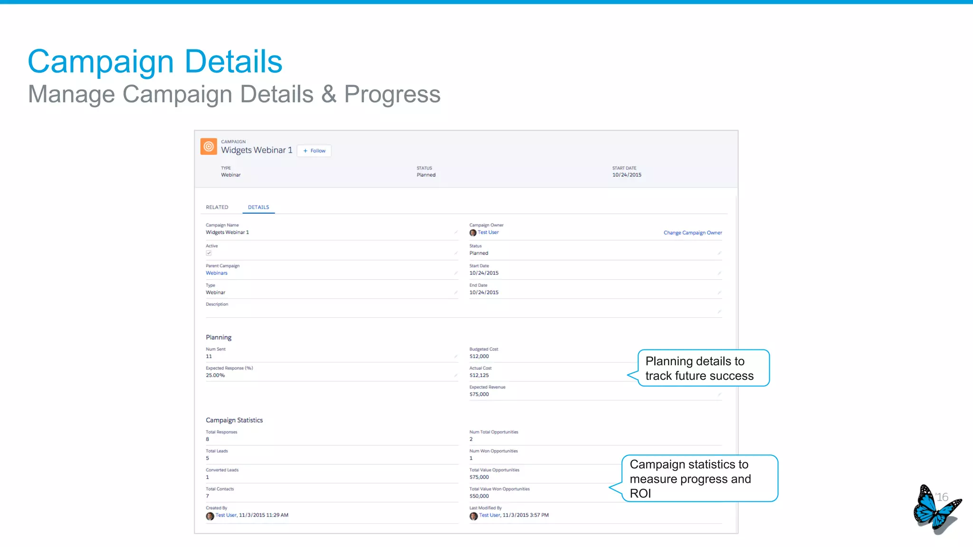This screenshot has width=973, height=547.
Task: Click the Campaign Owner avatar picture
Action: click(473, 233)
